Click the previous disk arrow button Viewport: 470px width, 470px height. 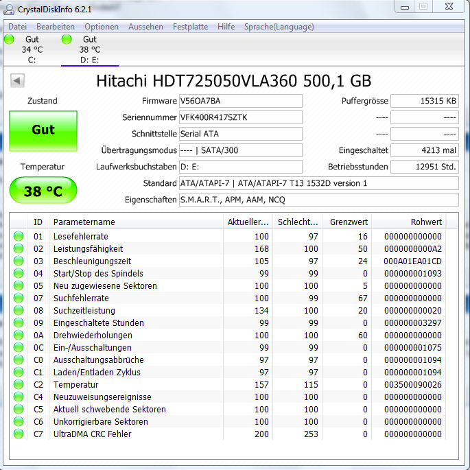(17, 80)
